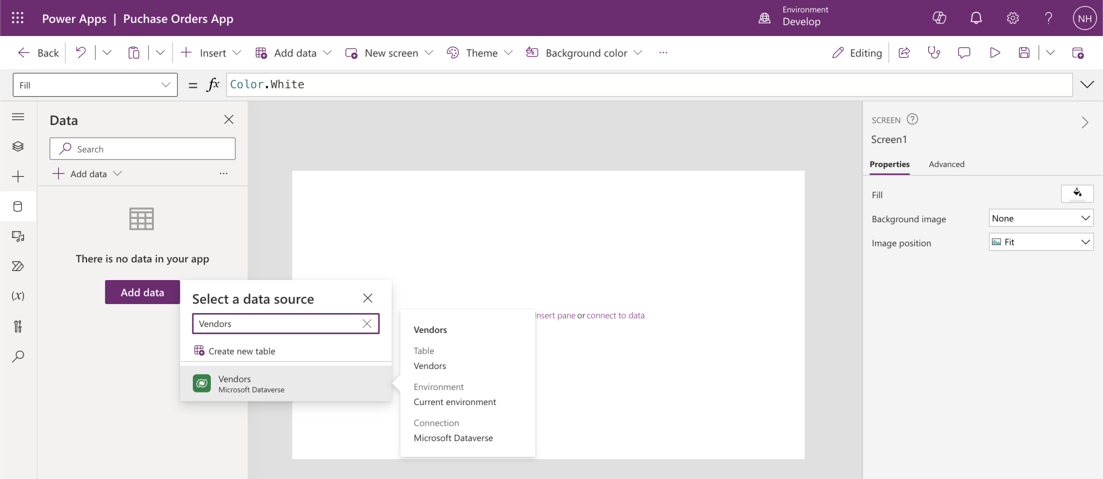Clear the Vendors search text
The image size is (1103, 479).
[367, 324]
